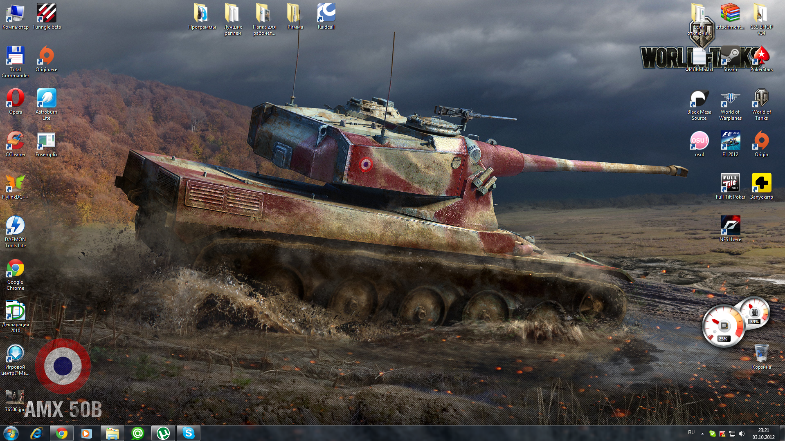Select the DAEMON Tools Lite shortcut

click(x=16, y=232)
